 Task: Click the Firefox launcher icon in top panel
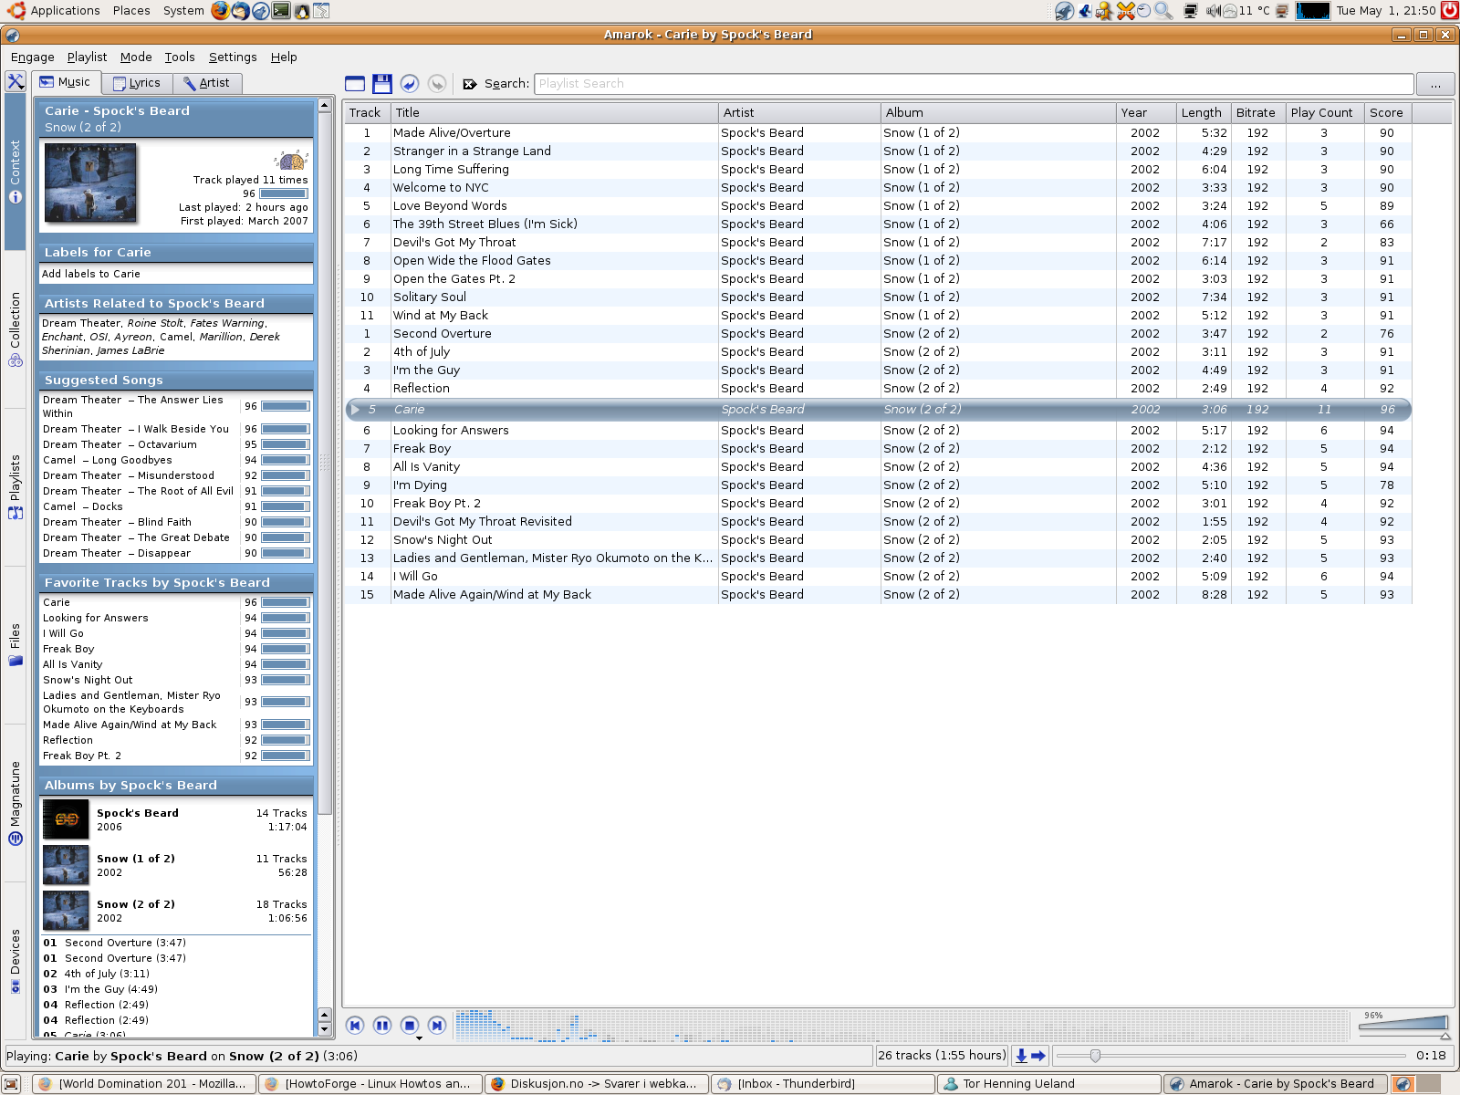[220, 11]
